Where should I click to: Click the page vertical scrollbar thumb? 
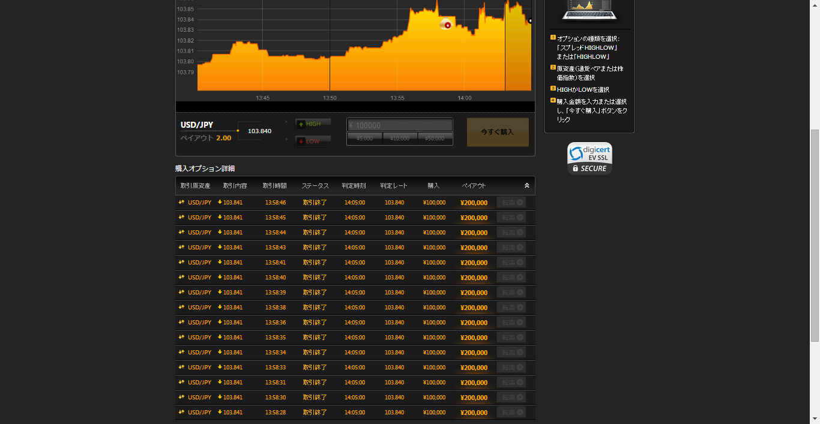[815, 235]
